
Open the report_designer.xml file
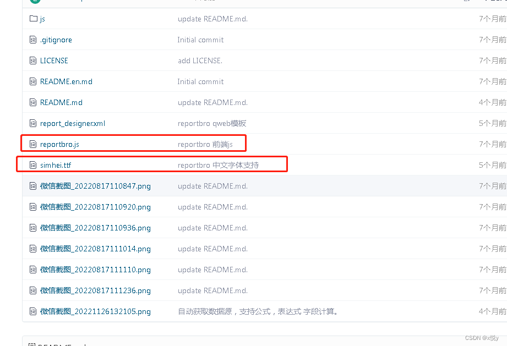[x=73, y=123]
